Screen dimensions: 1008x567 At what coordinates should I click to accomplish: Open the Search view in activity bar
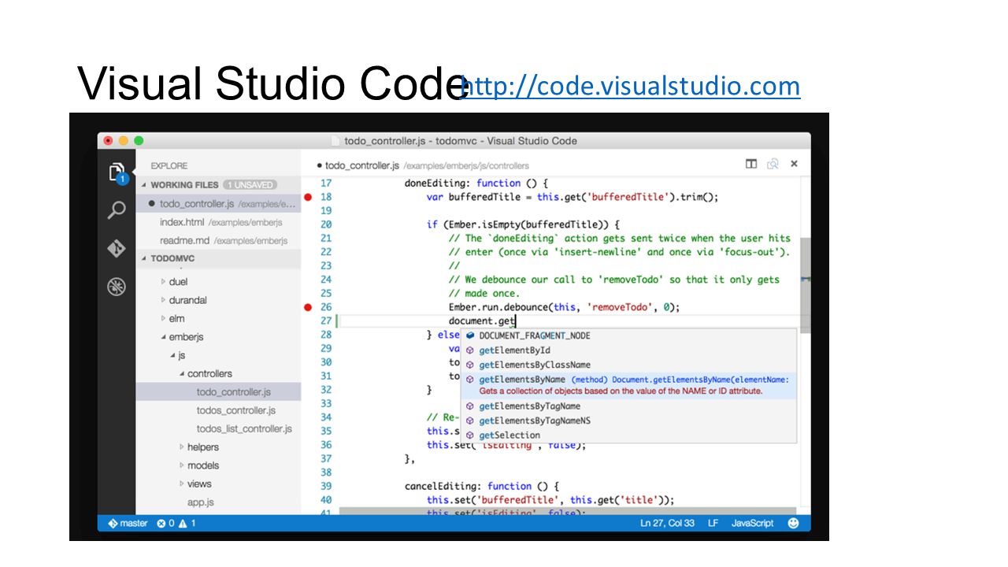[117, 210]
